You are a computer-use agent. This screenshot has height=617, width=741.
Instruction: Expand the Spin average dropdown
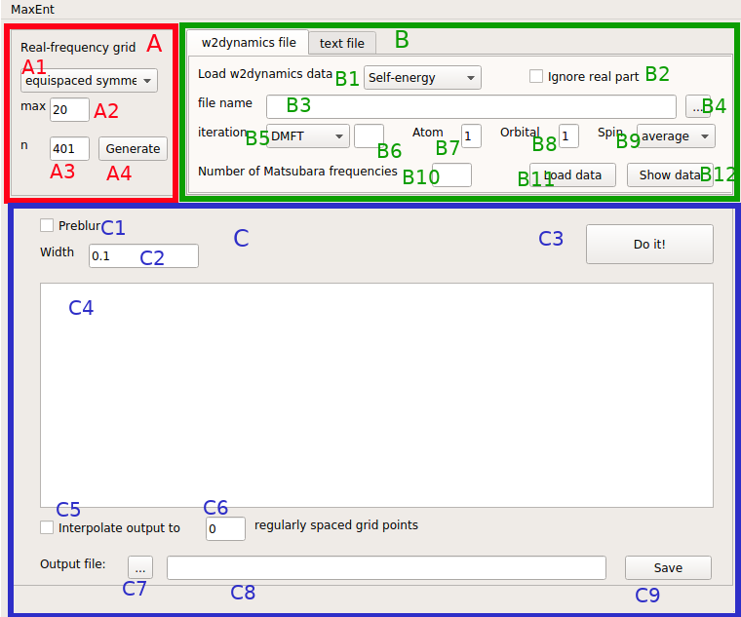[676, 136]
